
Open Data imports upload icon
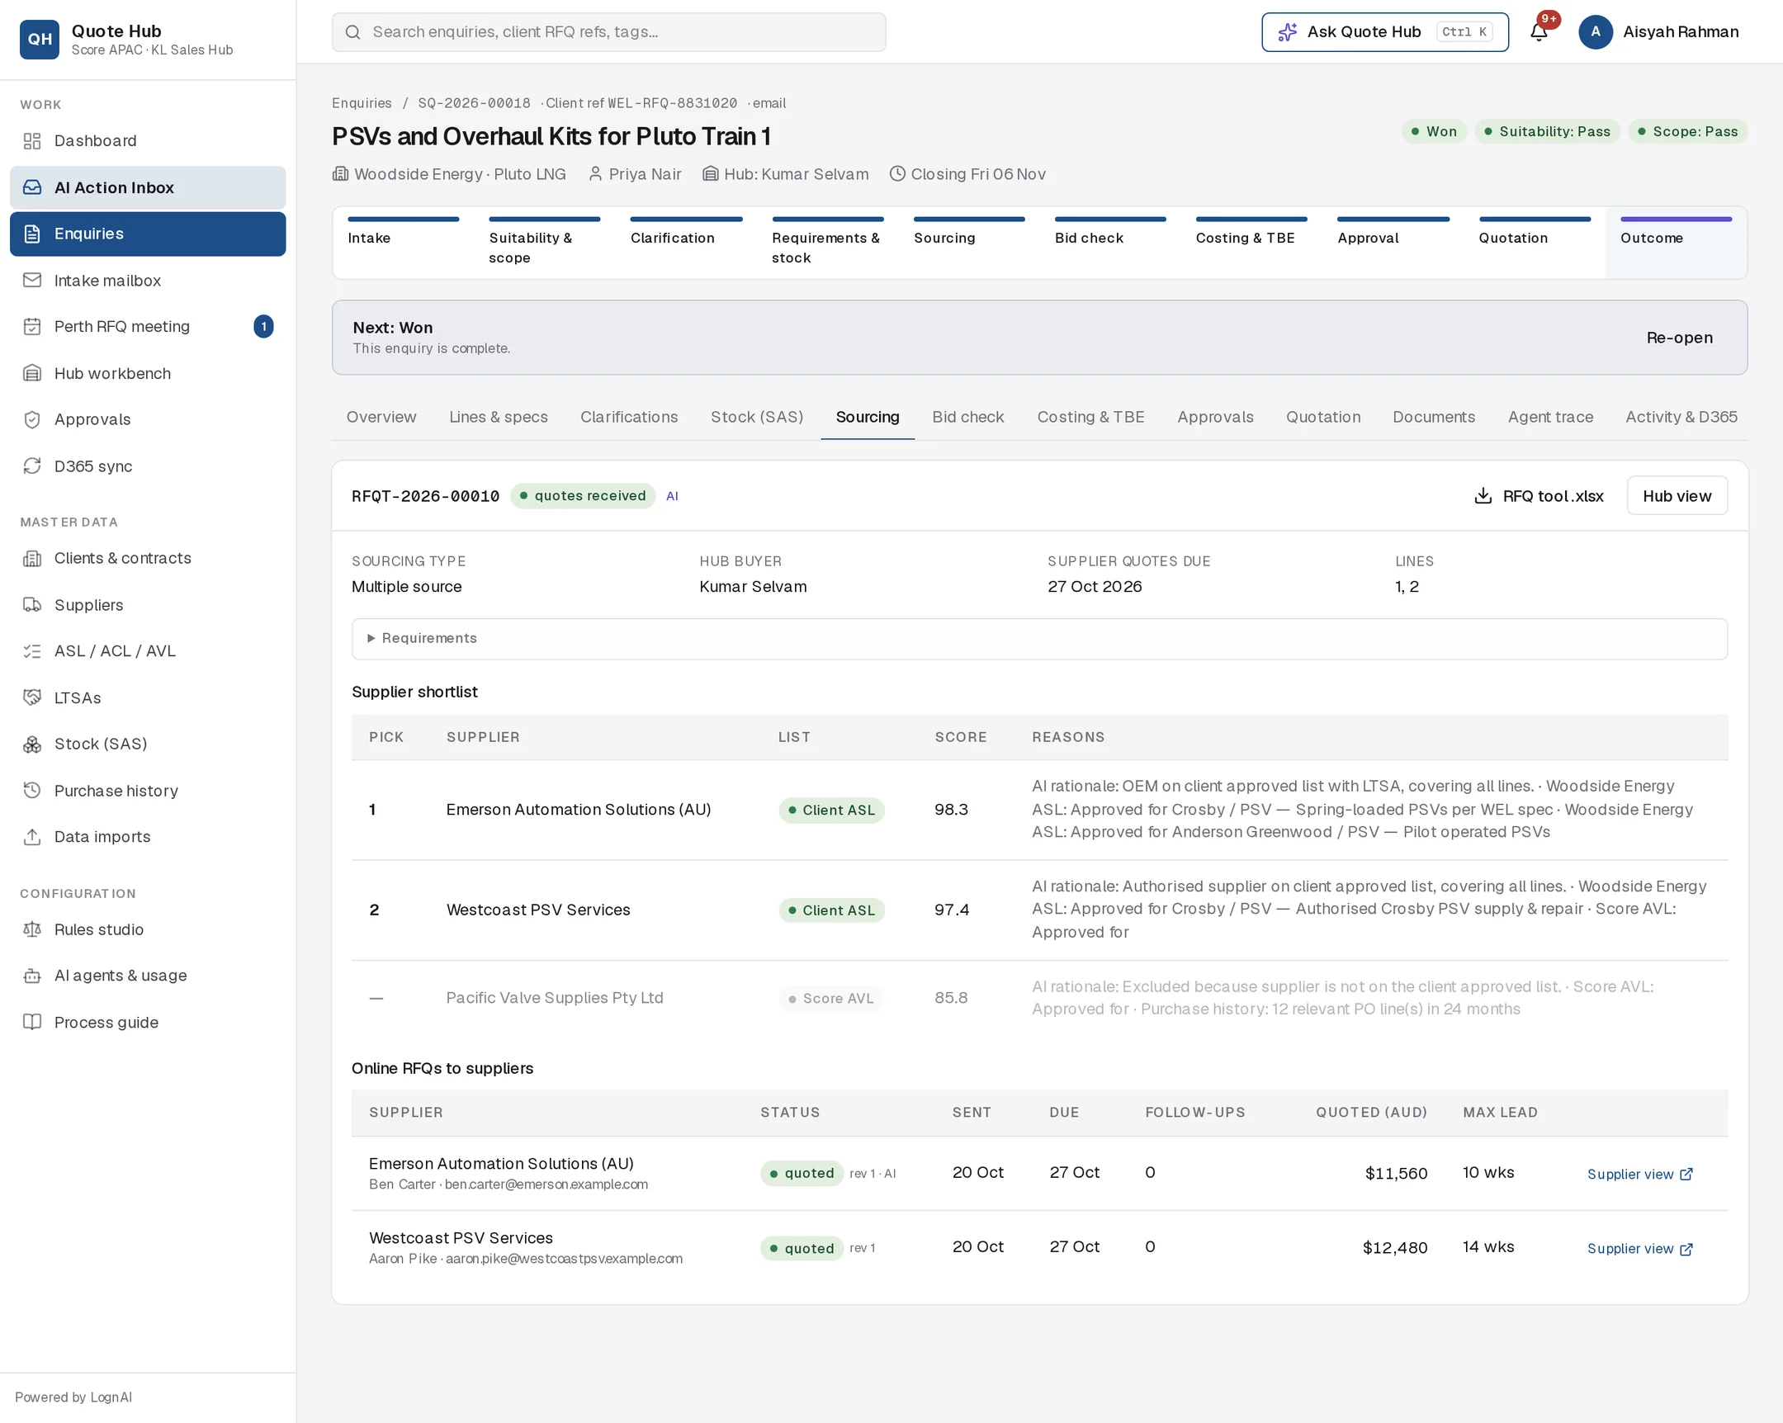point(32,836)
